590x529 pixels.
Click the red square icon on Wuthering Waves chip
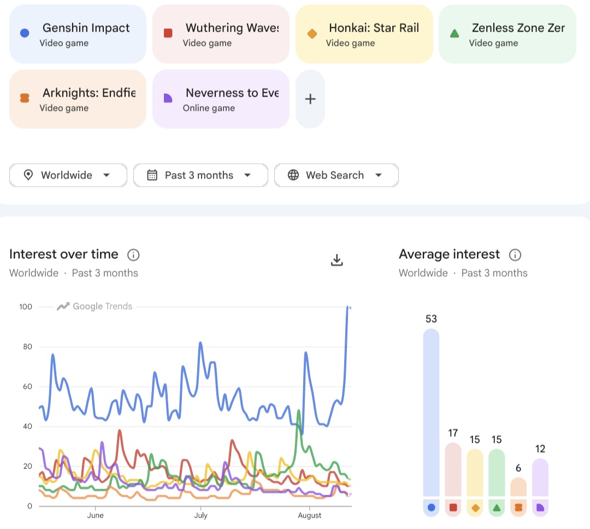coord(168,33)
